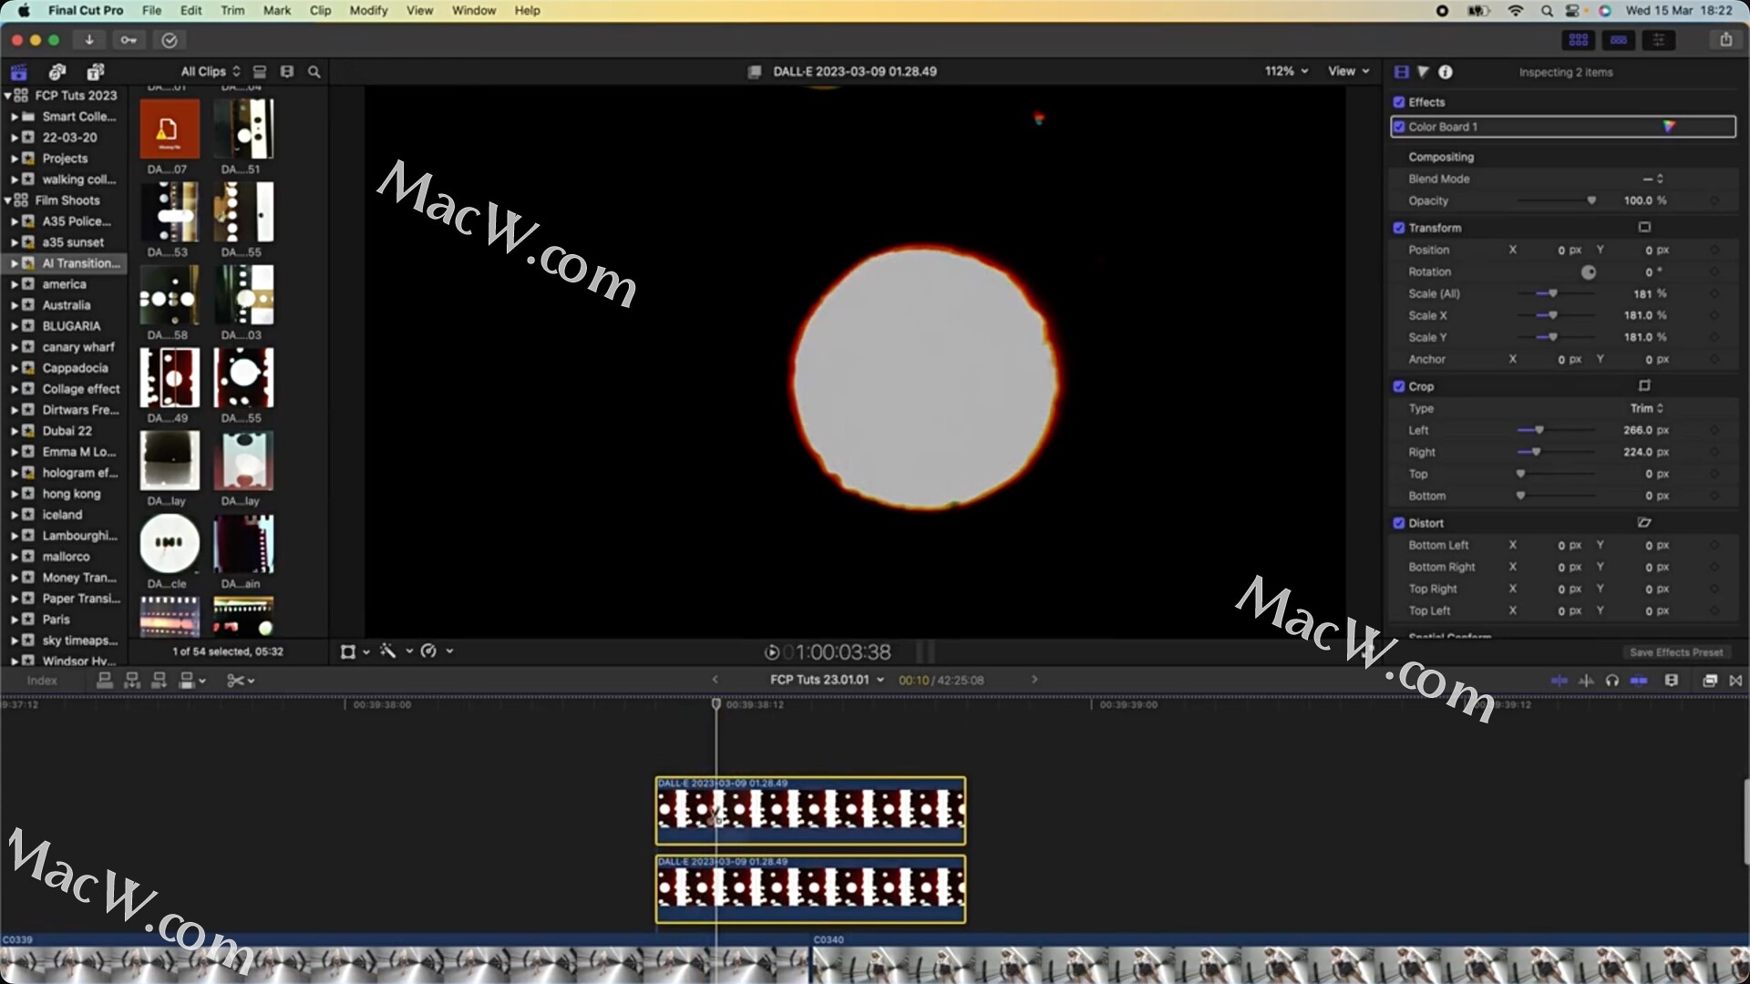Viewport: 1750px width, 984px height.
Task: Click the insert clip icon in timeline toolbar
Action: point(132,680)
